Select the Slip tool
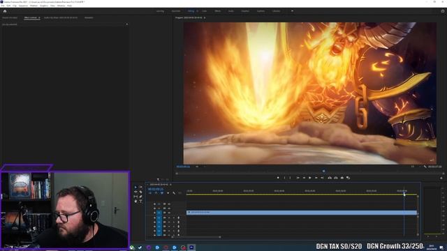 (135, 197)
